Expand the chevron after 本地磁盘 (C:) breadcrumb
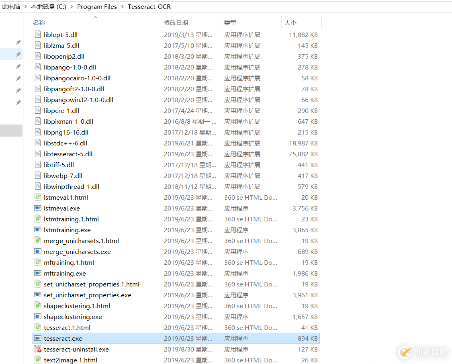Image resolution: width=452 pixels, height=364 pixels. click(x=72, y=6)
